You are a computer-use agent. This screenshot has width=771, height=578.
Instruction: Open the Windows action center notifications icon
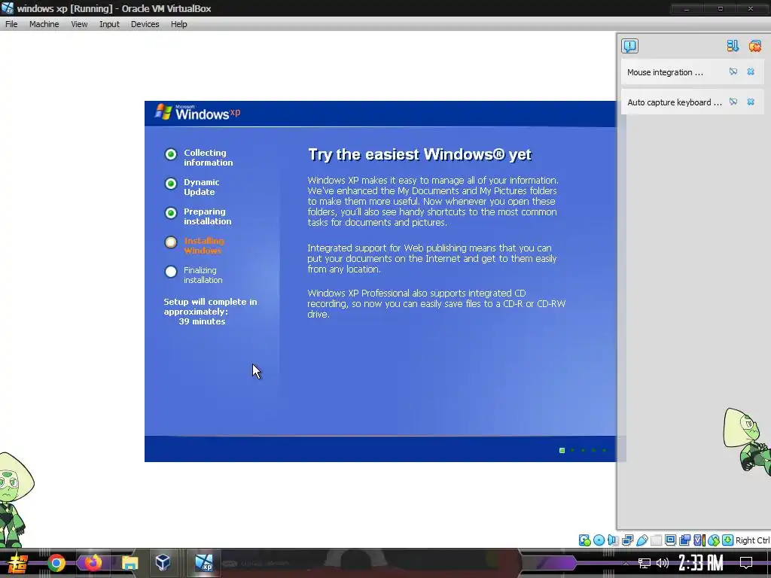point(746,563)
